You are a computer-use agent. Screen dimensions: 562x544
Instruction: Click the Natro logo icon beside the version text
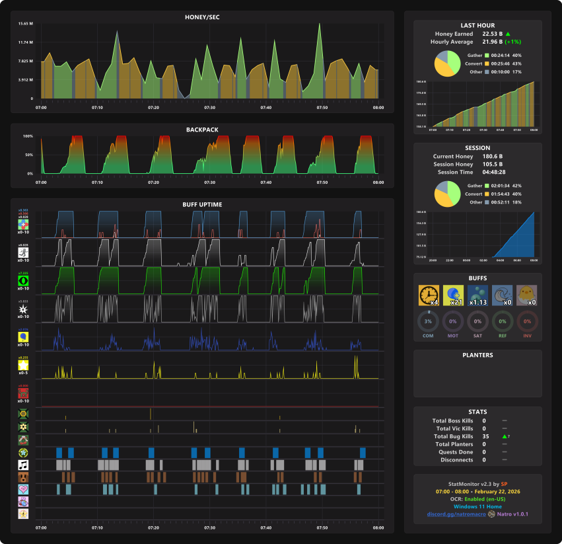(x=491, y=514)
